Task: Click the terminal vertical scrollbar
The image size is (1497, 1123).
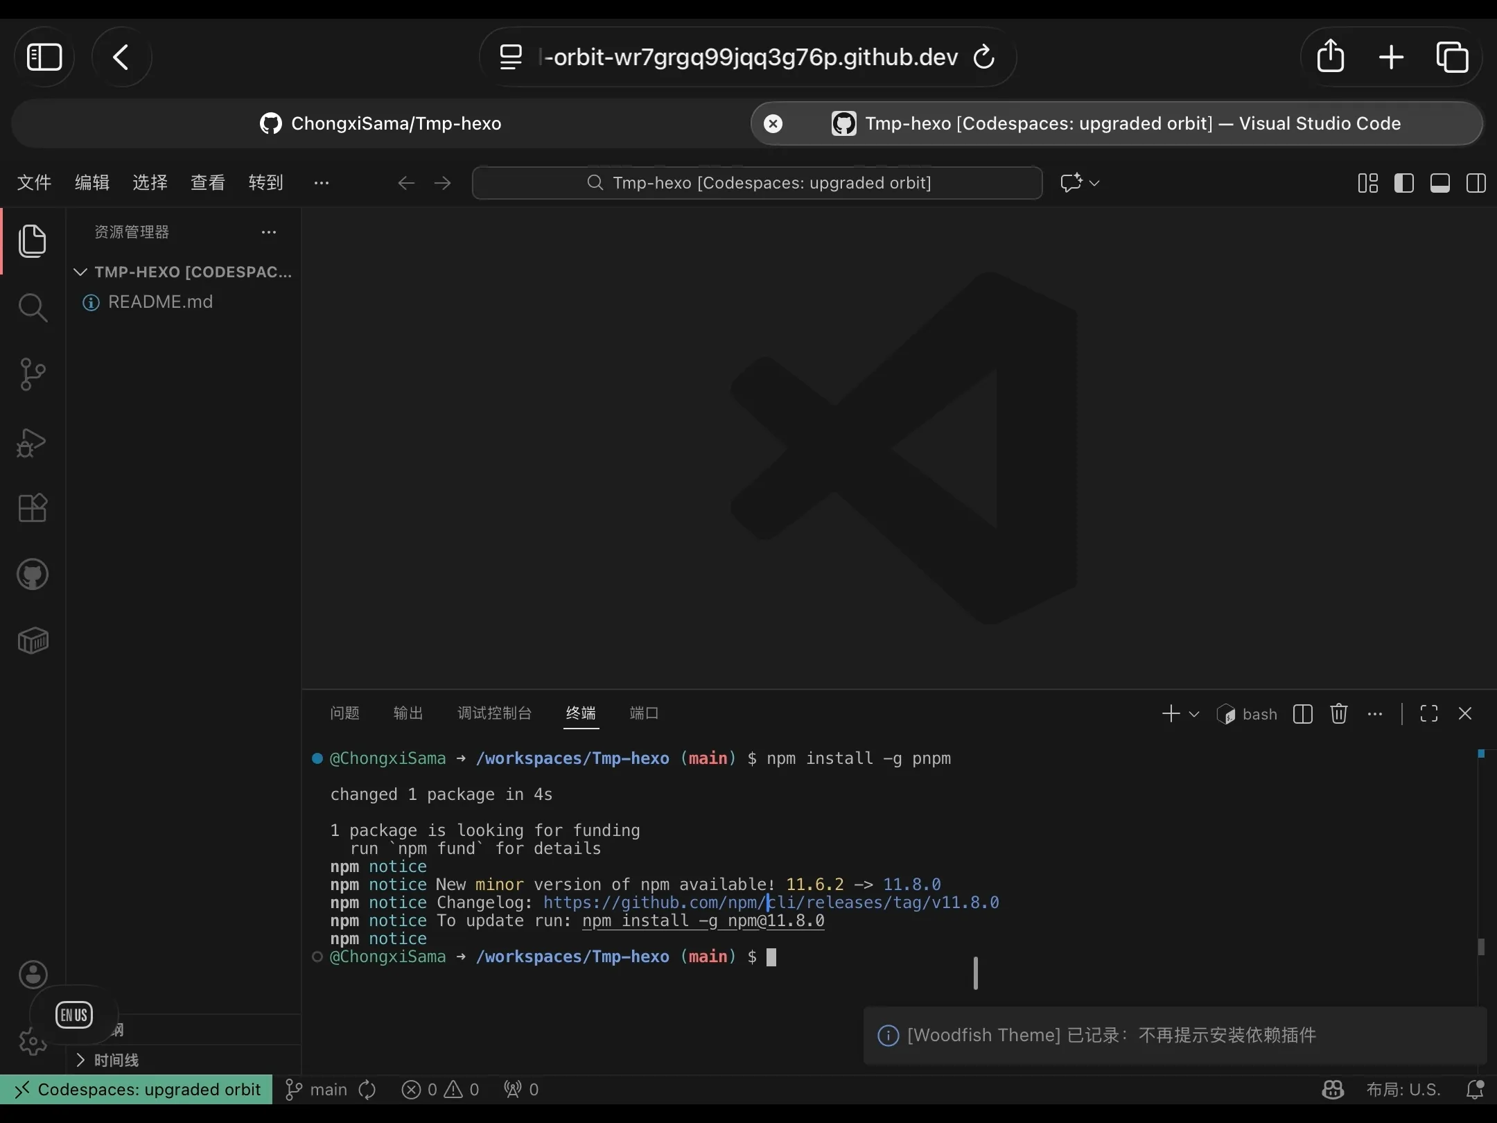Action: (x=1481, y=947)
